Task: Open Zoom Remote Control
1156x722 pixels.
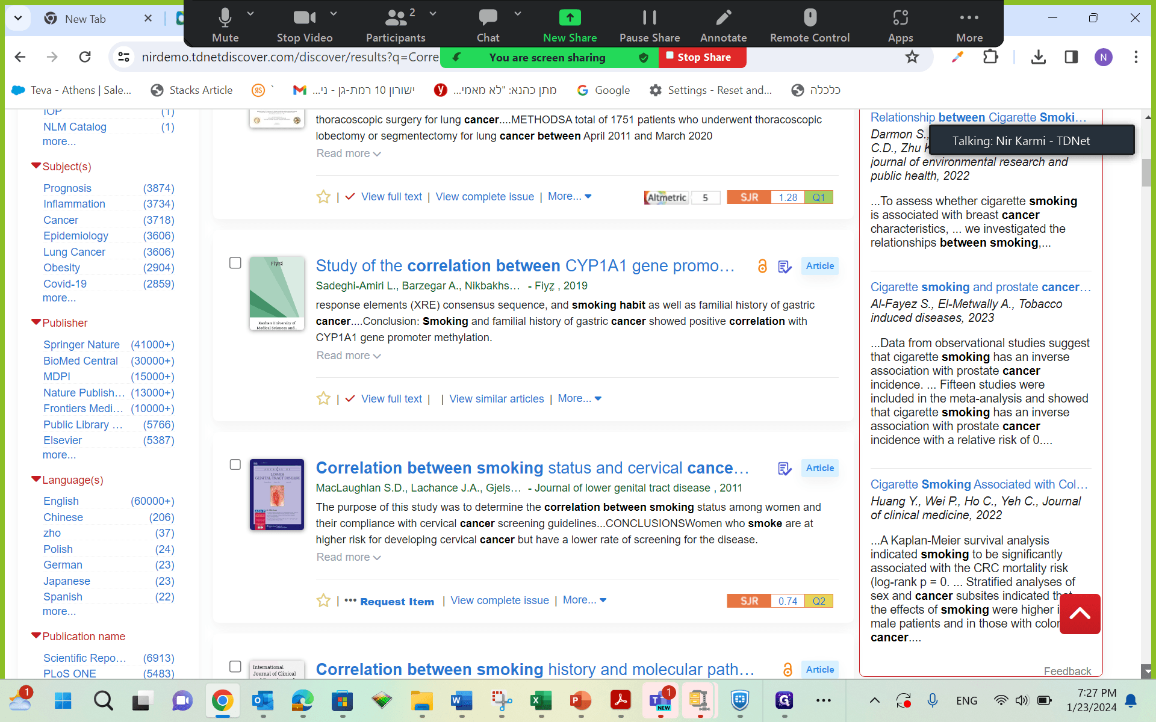Action: (810, 25)
